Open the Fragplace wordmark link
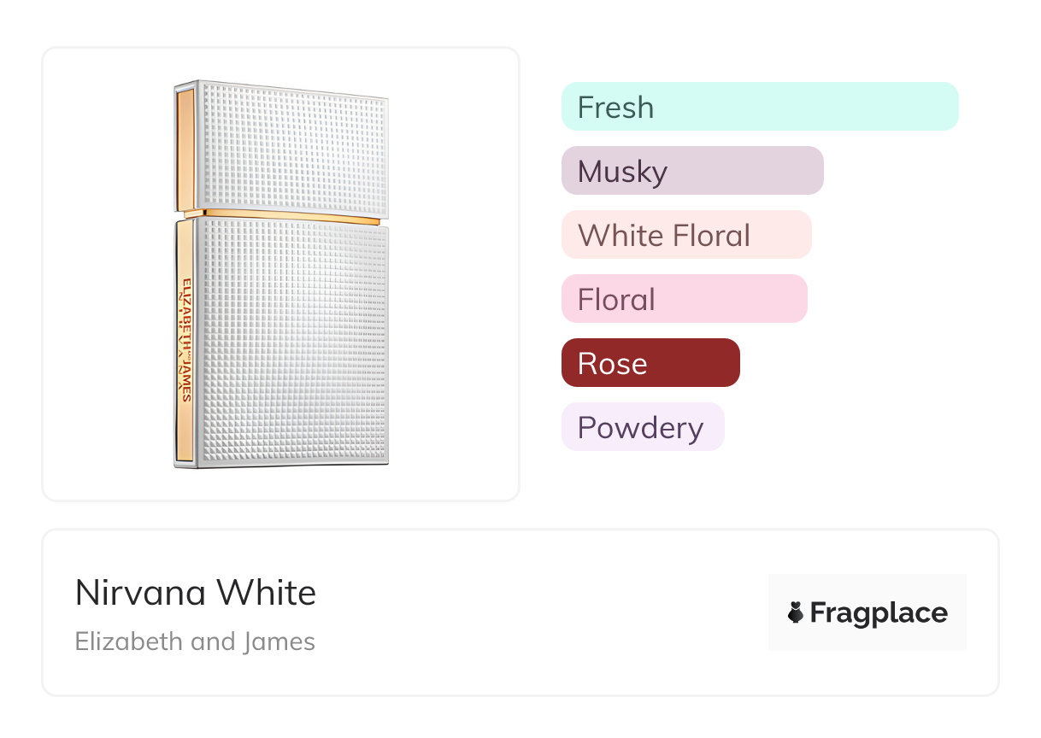Image resolution: width=1041 pixels, height=738 pixels. tap(879, 613)
